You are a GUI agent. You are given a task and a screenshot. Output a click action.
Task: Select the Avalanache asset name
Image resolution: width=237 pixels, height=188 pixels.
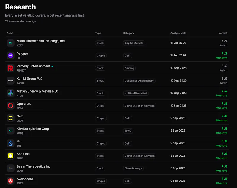click(x=25, y=179)
